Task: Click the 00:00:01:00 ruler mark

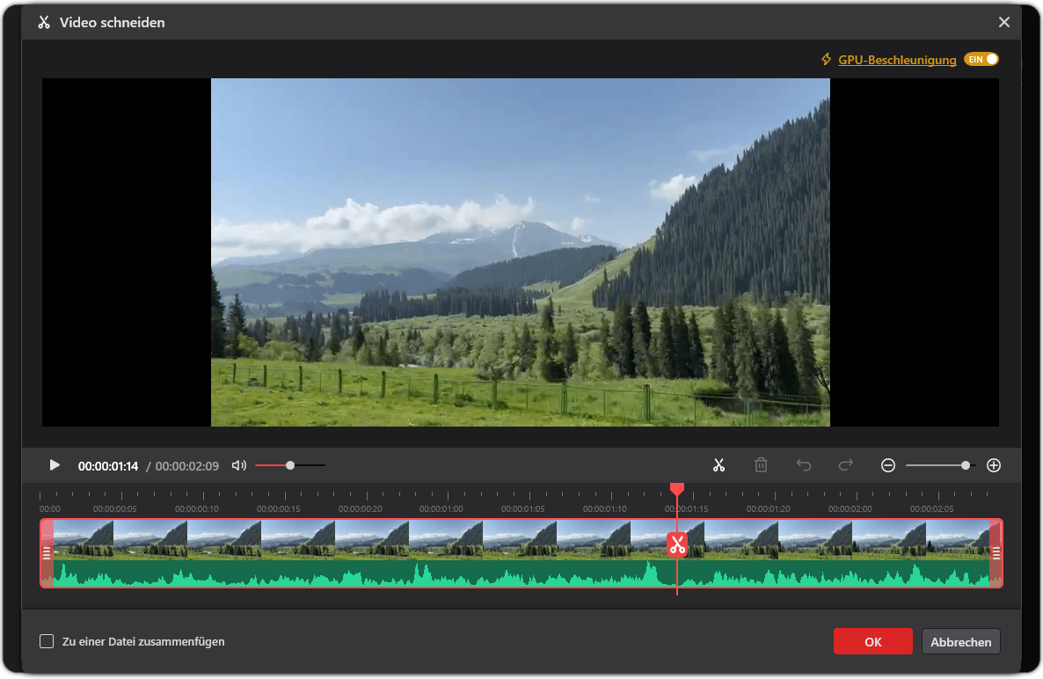Action: (x=441, y=508)
